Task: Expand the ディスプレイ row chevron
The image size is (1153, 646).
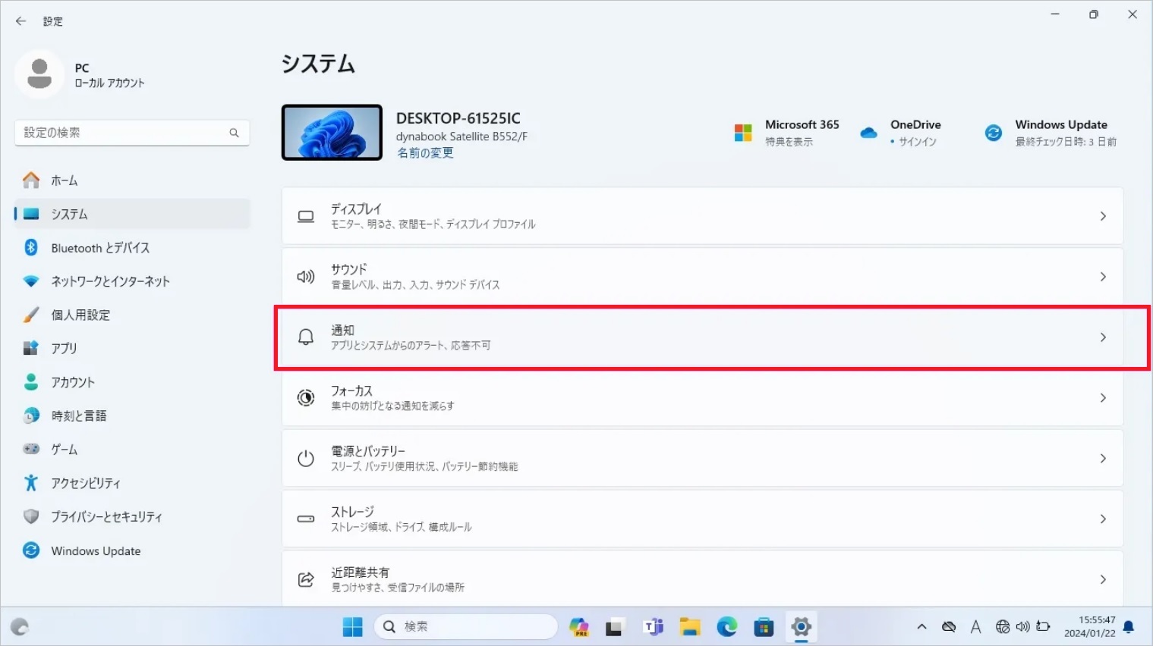Action: (1103, 215)
